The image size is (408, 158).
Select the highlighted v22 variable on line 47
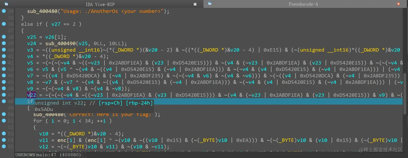[32, 95]
